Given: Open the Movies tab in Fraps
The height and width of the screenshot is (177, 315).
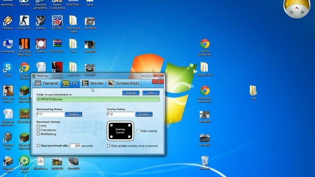Looking at the screenshot, I should pyautogui.click(x=93, y=83).
